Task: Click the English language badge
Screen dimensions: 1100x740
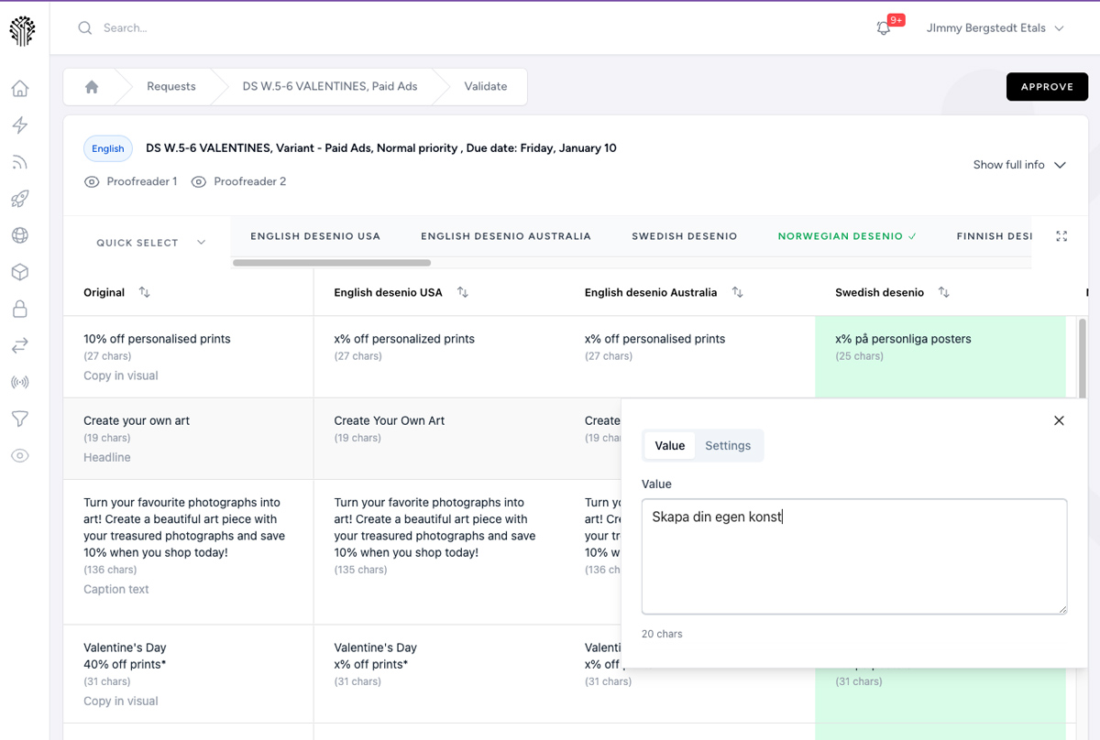Action: [x=108, y=148]
